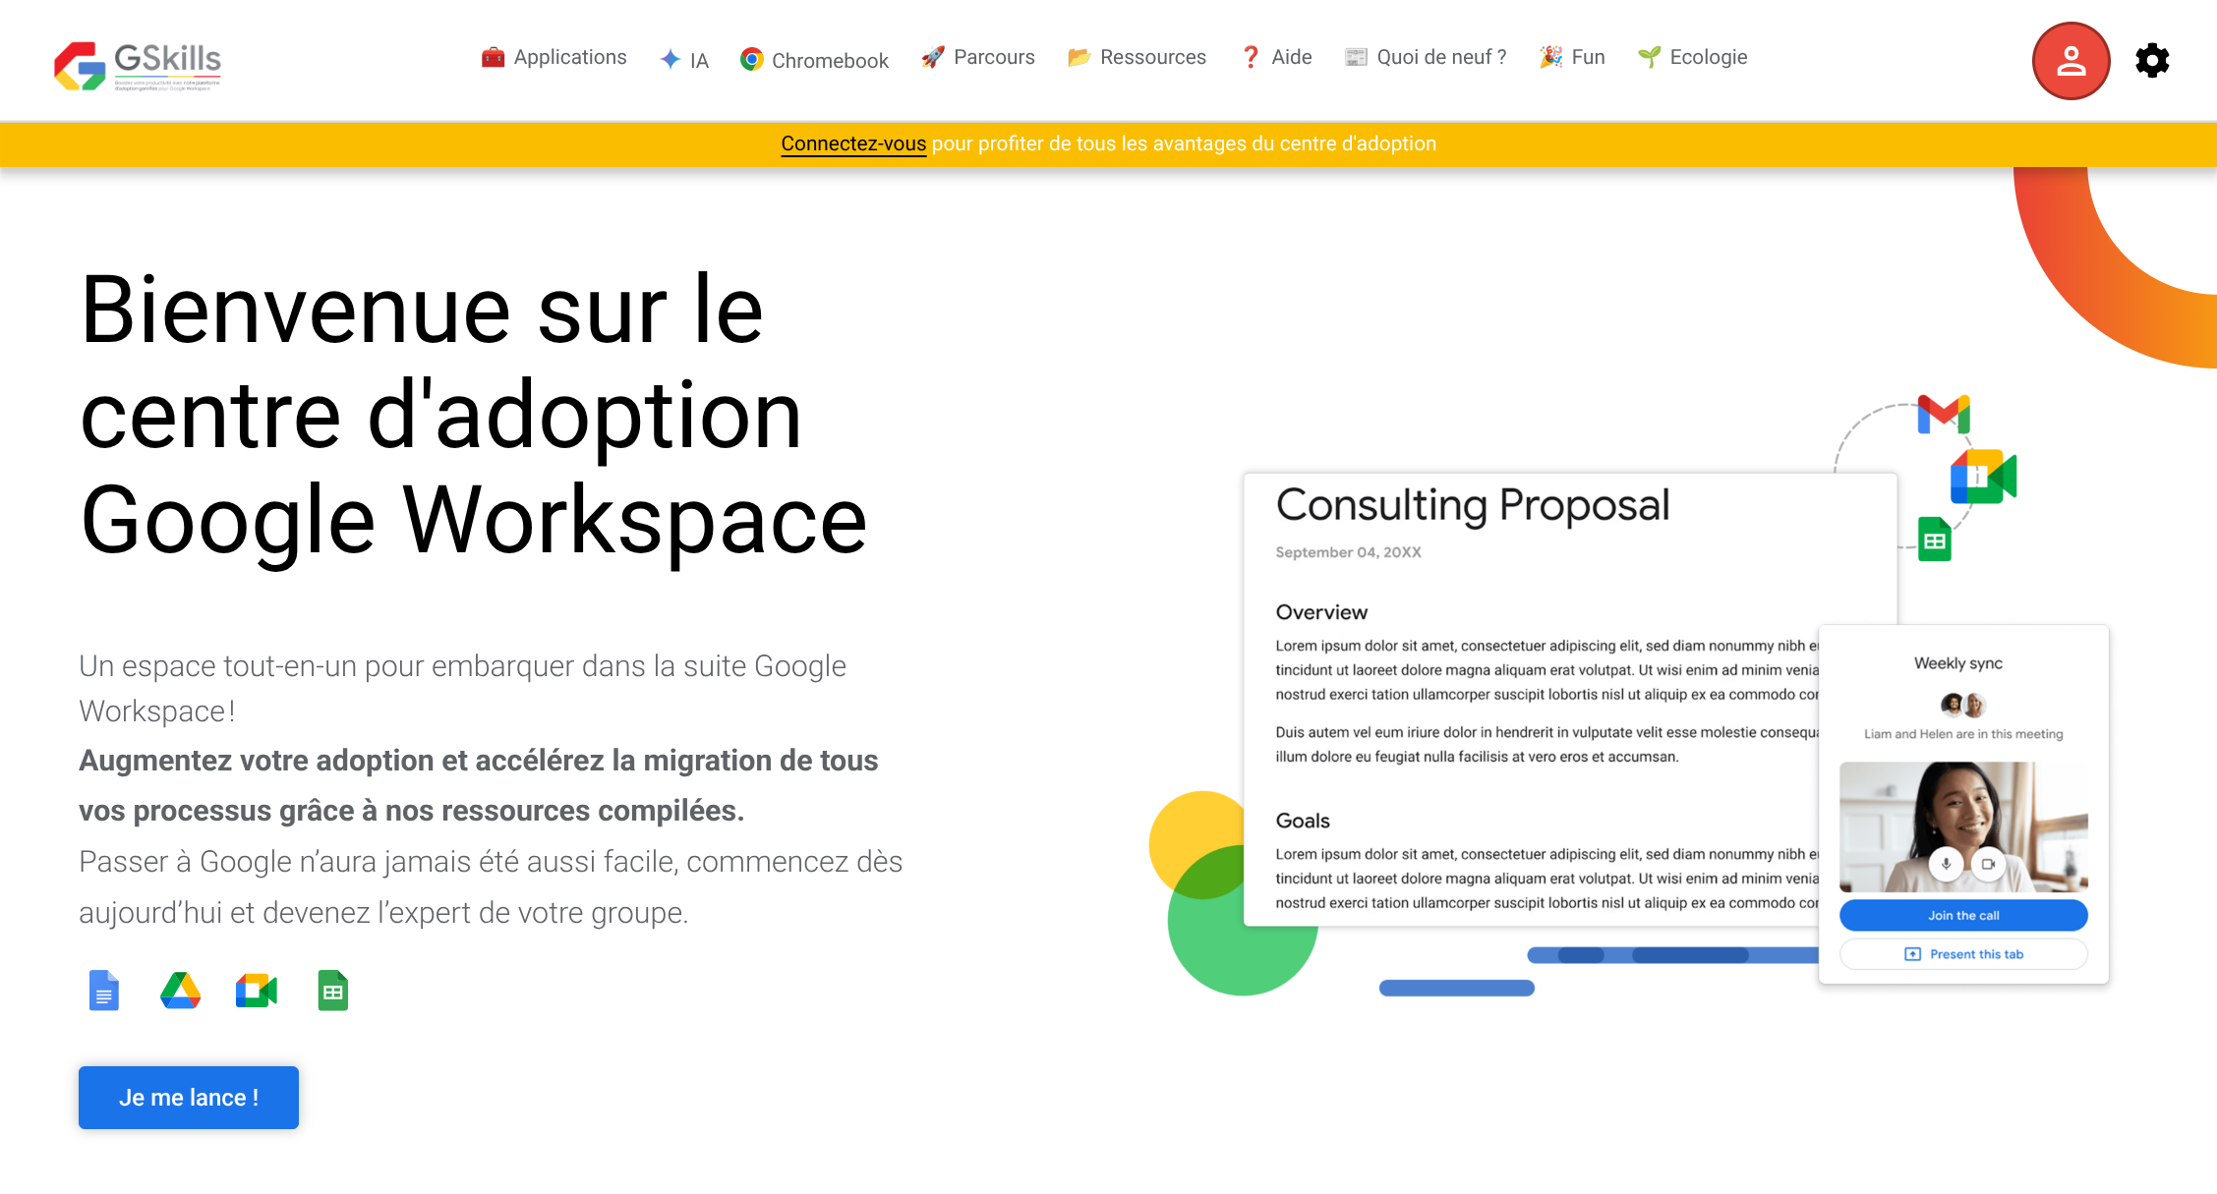Click the Overview heading in the document
Image resolution: width=2217 pixels, height=1194 pixels.
coord(1321,612)
